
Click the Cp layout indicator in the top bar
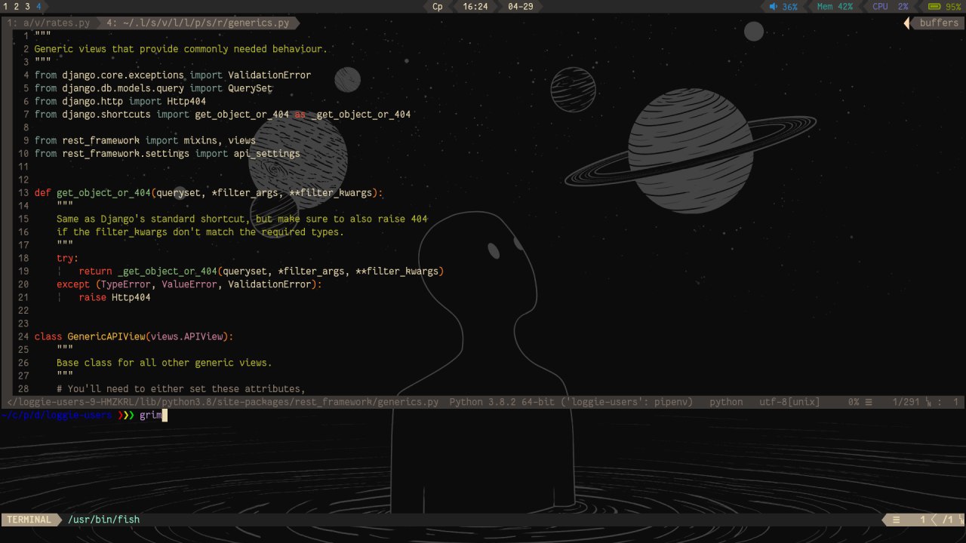[438, 7]
